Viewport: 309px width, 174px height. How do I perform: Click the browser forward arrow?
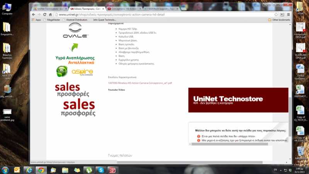pyautogui.click(x=39, y=15)
